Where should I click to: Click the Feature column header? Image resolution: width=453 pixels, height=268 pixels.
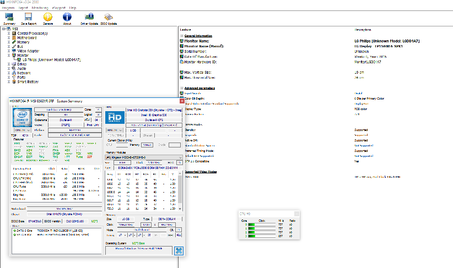tap(185, 30)
